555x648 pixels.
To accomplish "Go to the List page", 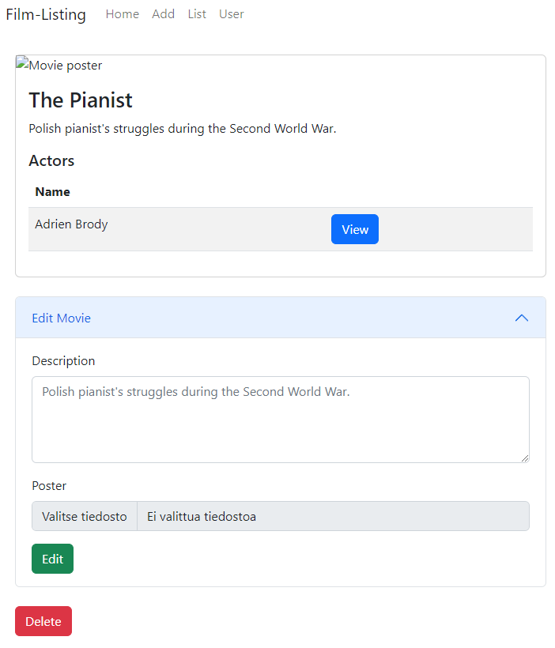I will tap(196, 13).
